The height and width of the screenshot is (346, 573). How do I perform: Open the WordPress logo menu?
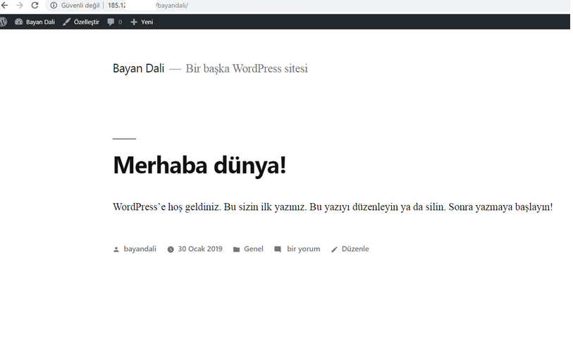[x=4, y=22]
